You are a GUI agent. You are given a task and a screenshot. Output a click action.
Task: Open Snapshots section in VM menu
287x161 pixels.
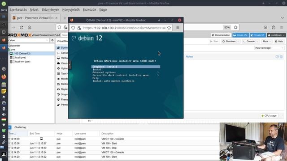coord(62,94)
